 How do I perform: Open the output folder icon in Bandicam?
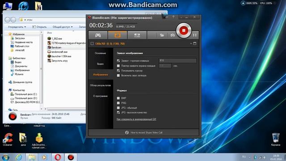pos(162,35)
